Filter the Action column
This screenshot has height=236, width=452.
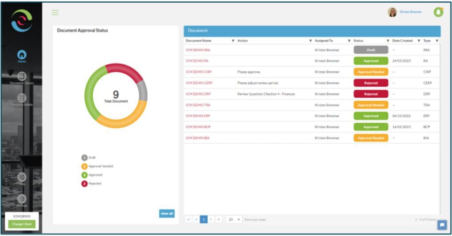coord(310,41)
